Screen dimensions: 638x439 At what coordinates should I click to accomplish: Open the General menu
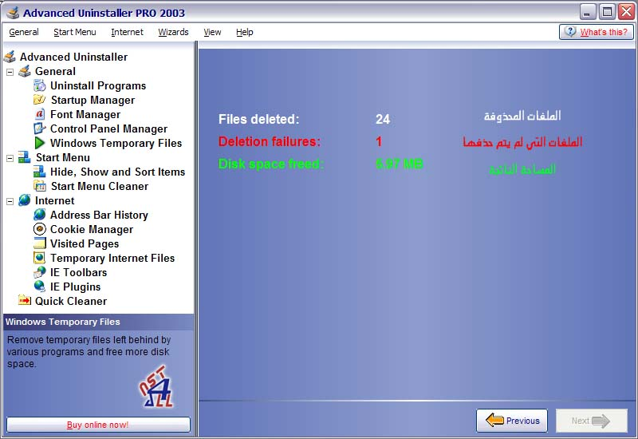tap(24, 32)
